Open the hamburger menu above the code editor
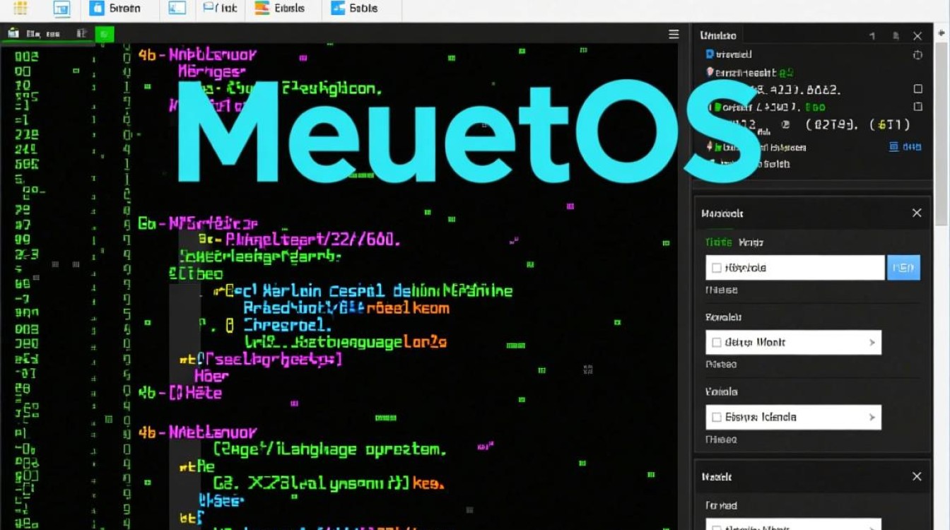The image size is (950, 530). pyautogui.click(x=674, y=34)
